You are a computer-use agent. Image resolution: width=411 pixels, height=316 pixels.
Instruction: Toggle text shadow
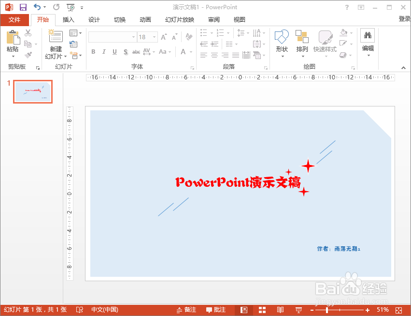pos(126,52)
